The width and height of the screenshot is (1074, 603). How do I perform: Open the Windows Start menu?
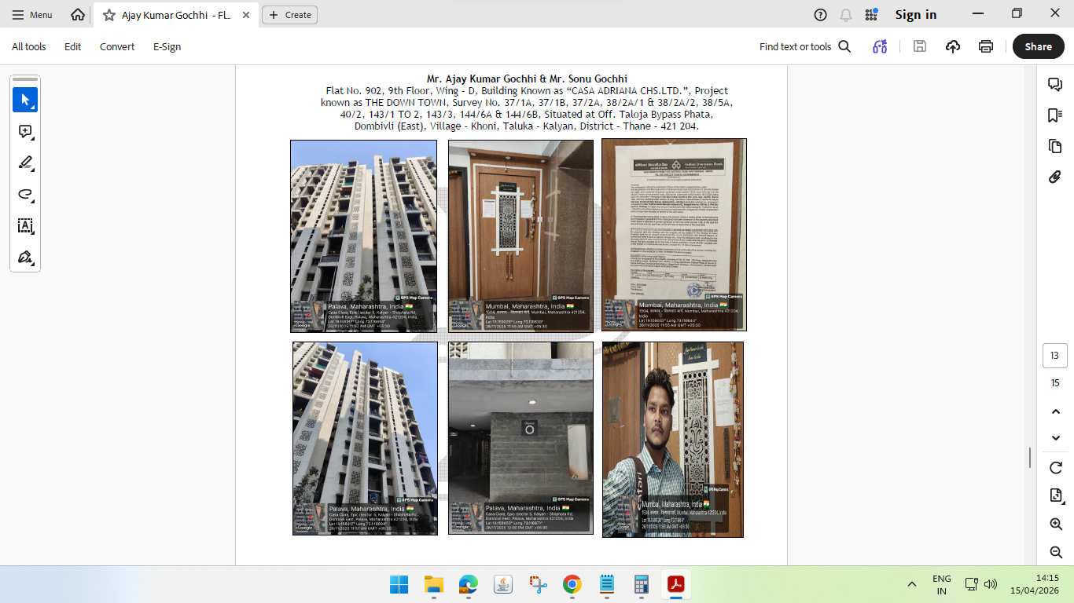tap(399, 584)
